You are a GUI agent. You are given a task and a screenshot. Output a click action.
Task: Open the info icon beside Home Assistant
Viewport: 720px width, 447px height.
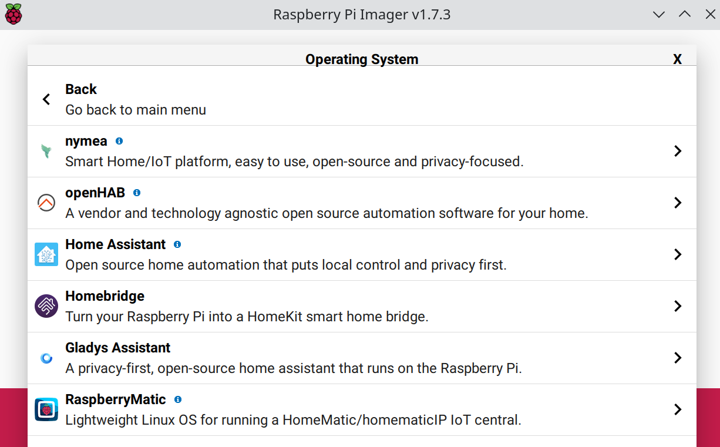point(177,244)
